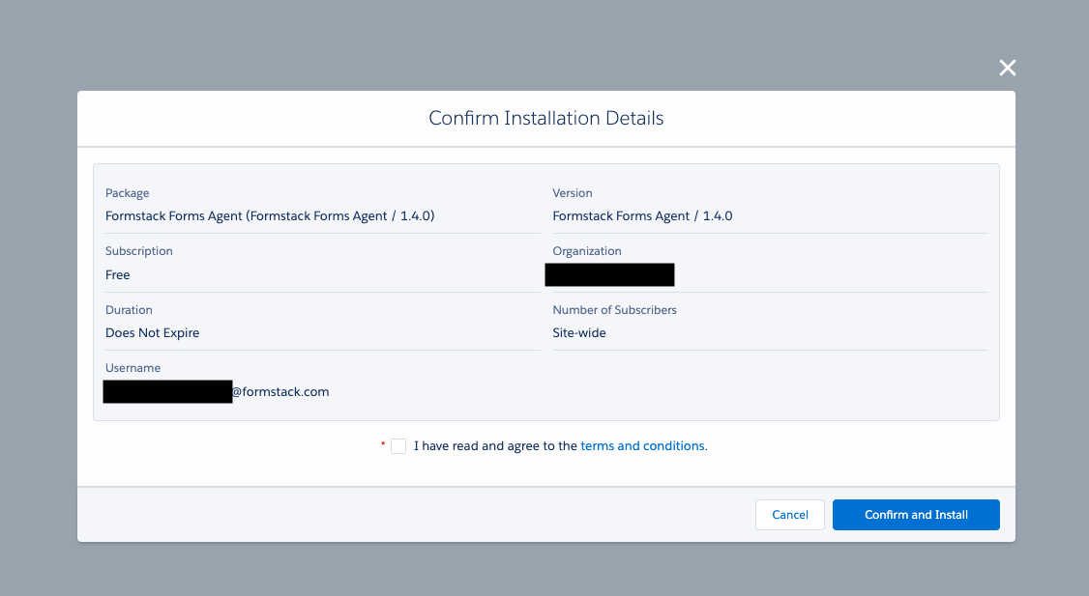Click the Package field label

tap(128, 193)
